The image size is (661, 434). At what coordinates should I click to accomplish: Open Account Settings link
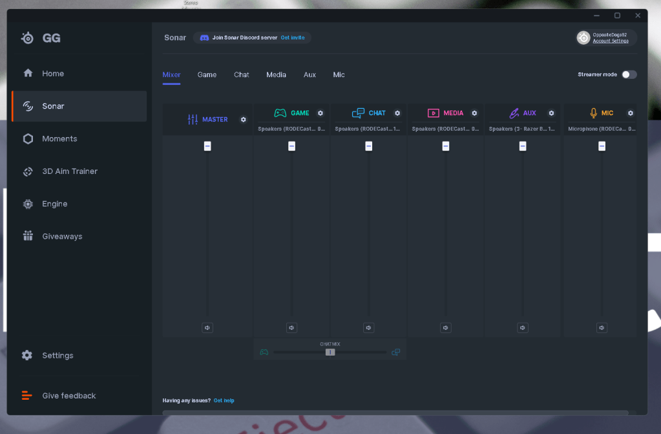click(611, 41)
